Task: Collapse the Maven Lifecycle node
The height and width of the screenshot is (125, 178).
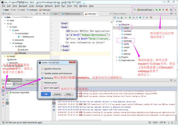Action: [117, 25]
